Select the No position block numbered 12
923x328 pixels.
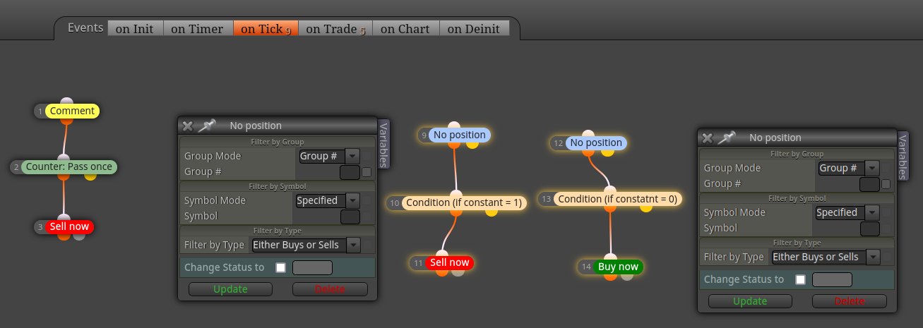595,142
